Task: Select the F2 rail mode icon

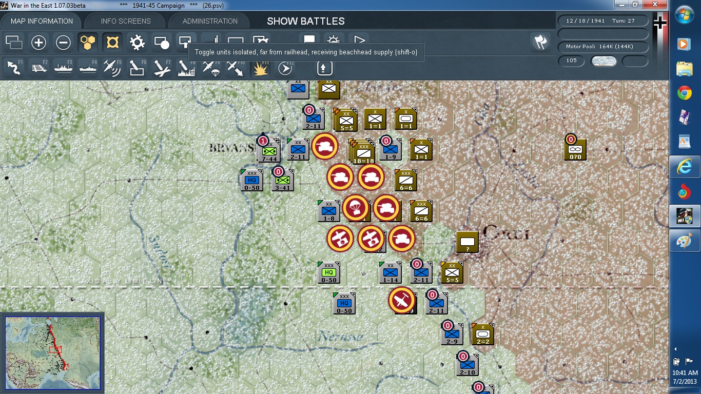Action: [38, 68]
